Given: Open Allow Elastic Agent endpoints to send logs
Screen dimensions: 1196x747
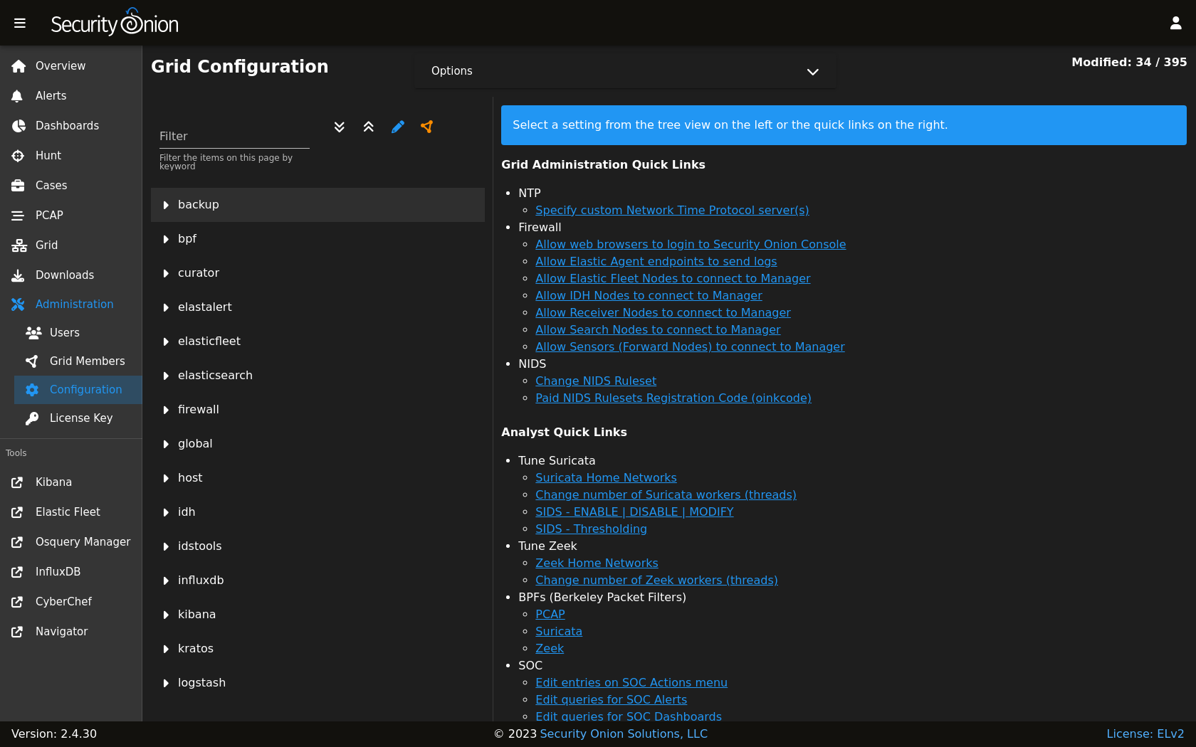Looking at the screenshot, I should click(656, 262).
